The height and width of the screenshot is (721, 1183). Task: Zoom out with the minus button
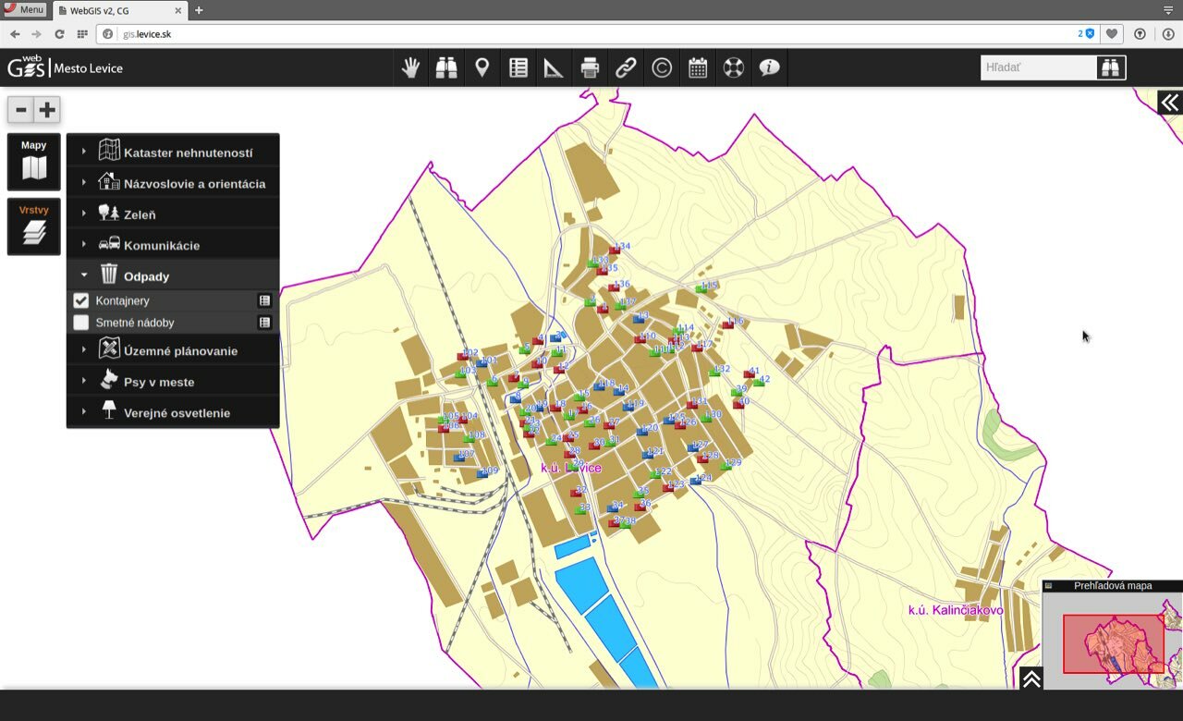click(21, 110)
